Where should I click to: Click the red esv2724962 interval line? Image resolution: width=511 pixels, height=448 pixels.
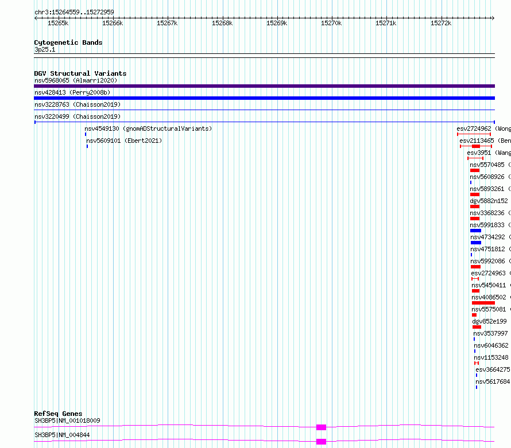coord(474,134)
